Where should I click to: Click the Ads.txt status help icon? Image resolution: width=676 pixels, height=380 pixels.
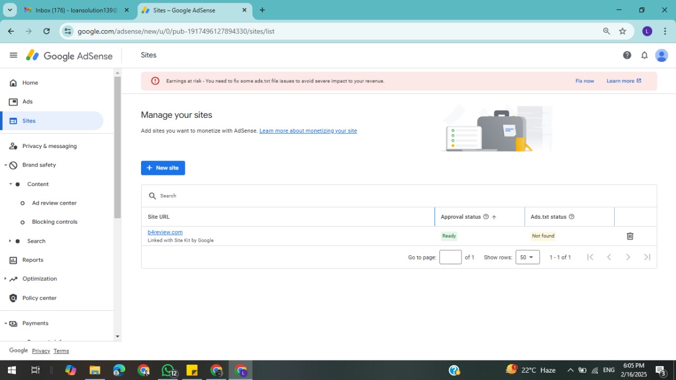click(571, 217)
